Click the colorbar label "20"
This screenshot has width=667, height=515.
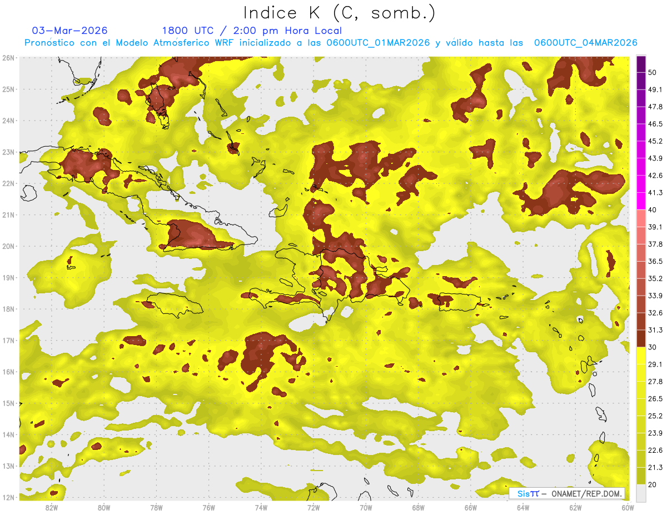point(653,485)
